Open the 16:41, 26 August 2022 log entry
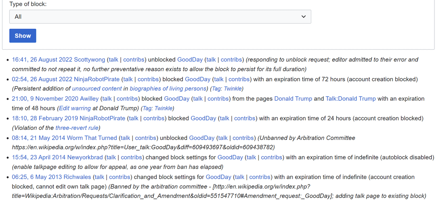436x201 pixels. point(41,59)
